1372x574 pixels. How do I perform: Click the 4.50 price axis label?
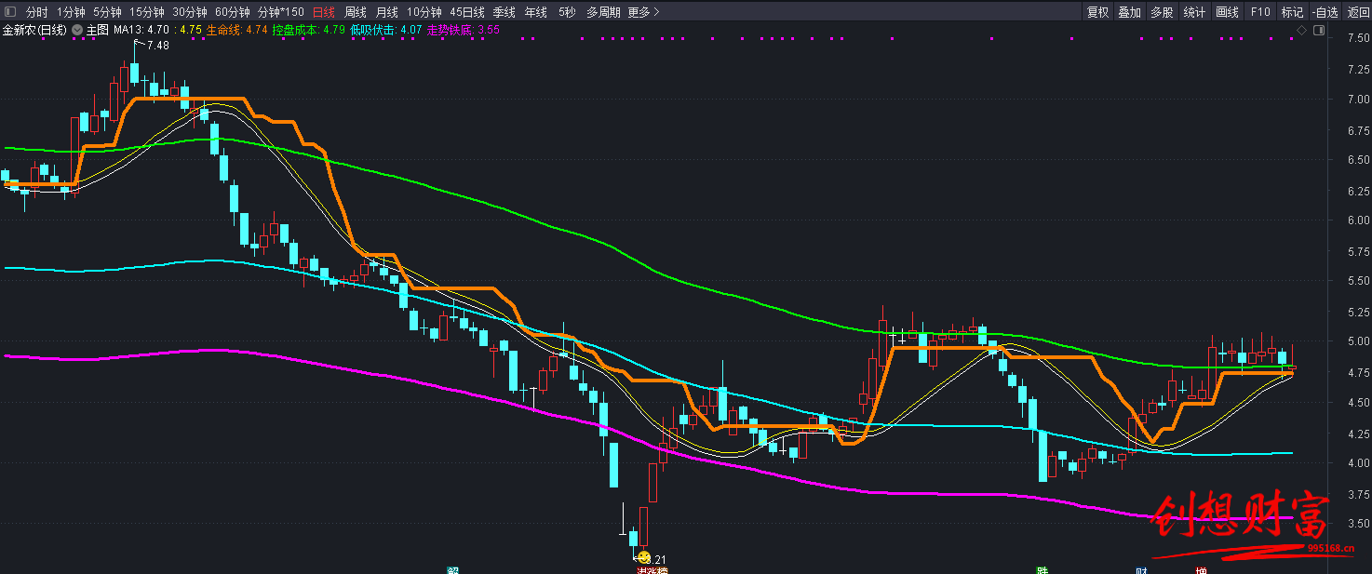click(1358, 403)
